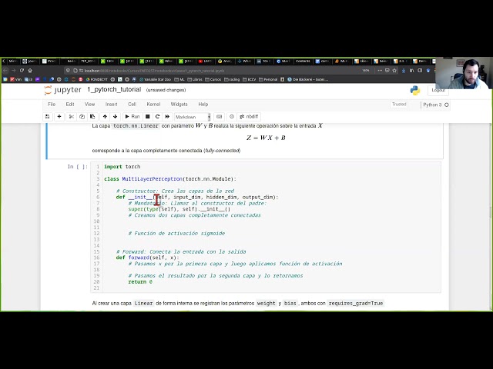Open the Cell menu
The width and height of the screenshot is (493, 369).
(x=132, y=105)
